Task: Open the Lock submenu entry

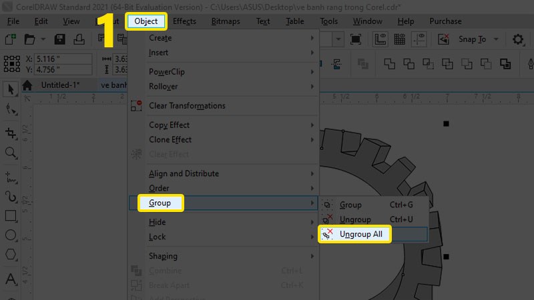Action: (224, 237)
